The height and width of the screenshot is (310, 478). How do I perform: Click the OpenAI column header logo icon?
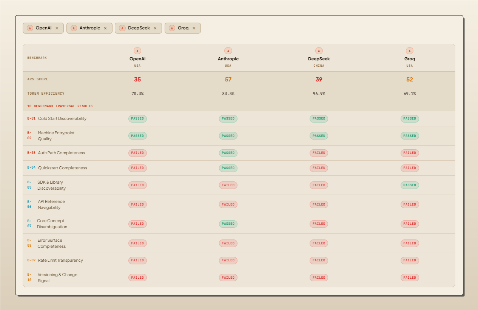click(137, 51)
